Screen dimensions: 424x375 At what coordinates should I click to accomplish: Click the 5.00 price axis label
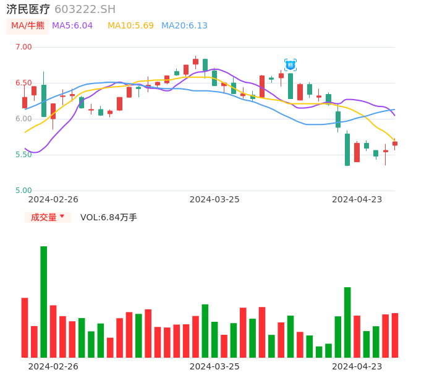coord(23,191)
